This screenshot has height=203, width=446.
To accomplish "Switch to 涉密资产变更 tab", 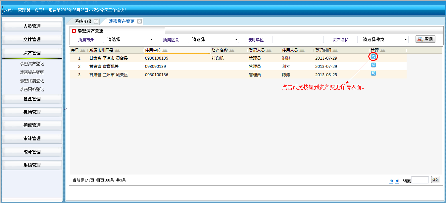I will [122, 21].
